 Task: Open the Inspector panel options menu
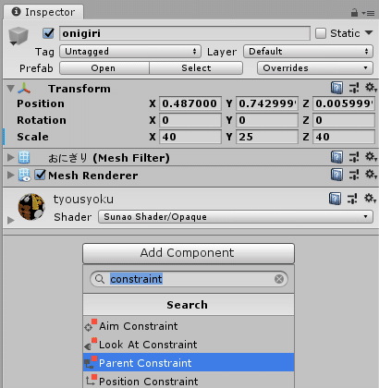pos(368,13)
